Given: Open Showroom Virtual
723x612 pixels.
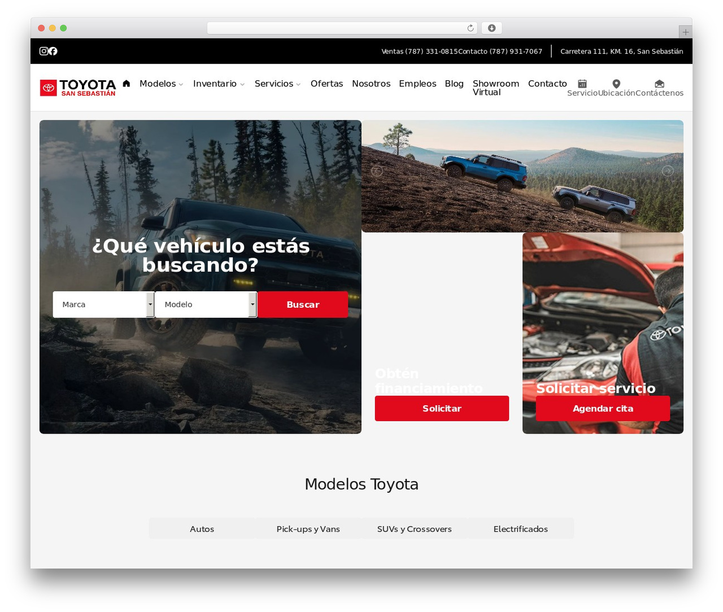Looking at the screenshot, I should click(x=496, y=88).
